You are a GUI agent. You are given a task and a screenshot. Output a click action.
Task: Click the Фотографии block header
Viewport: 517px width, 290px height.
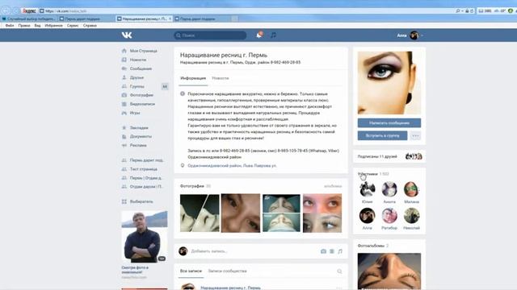pyautogui.click(x=192, y=186)
